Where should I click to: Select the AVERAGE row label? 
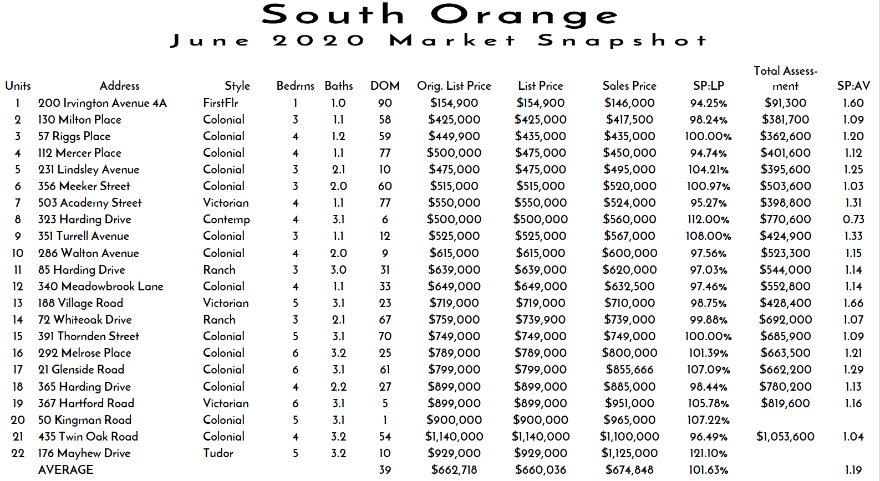point(65,470)
